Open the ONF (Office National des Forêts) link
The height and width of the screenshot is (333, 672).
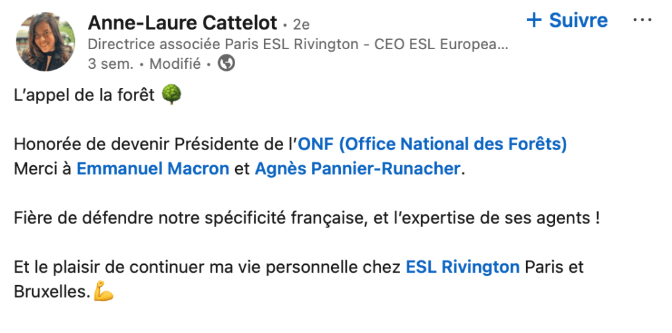pos(432,144)
